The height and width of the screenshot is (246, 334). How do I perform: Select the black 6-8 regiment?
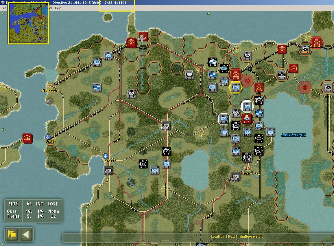click(143, 164)
